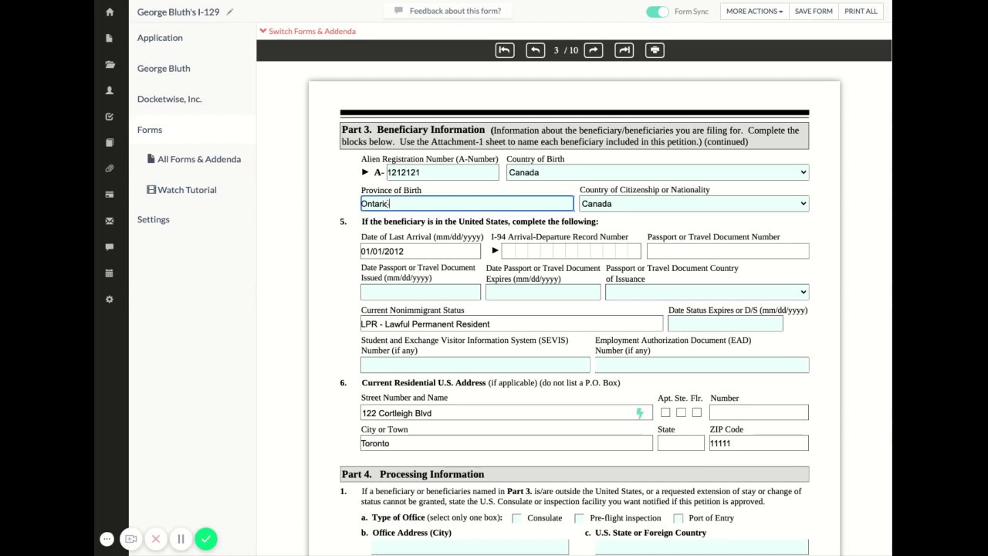Open the three-dots recorder options button
This screenshot has height=556, width=988.
coord(107,539)
